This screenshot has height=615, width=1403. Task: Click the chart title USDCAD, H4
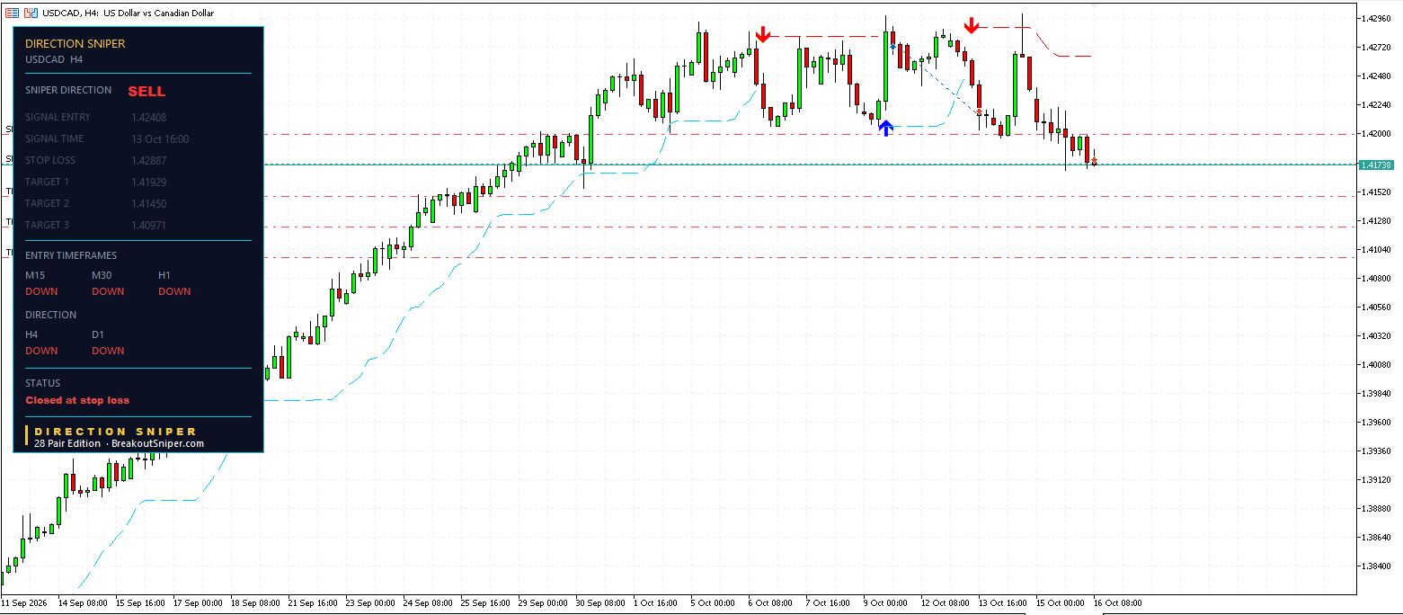point(71,13)
